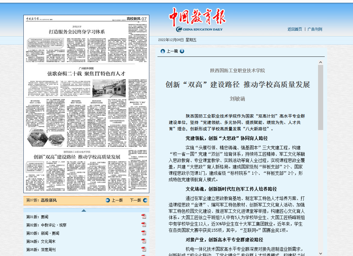Viewport: 353px width, 256px height.
Task: Click the 中国教育报 logo
Action: point(196,19)
